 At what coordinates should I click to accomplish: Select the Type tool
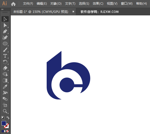point(5,56)
